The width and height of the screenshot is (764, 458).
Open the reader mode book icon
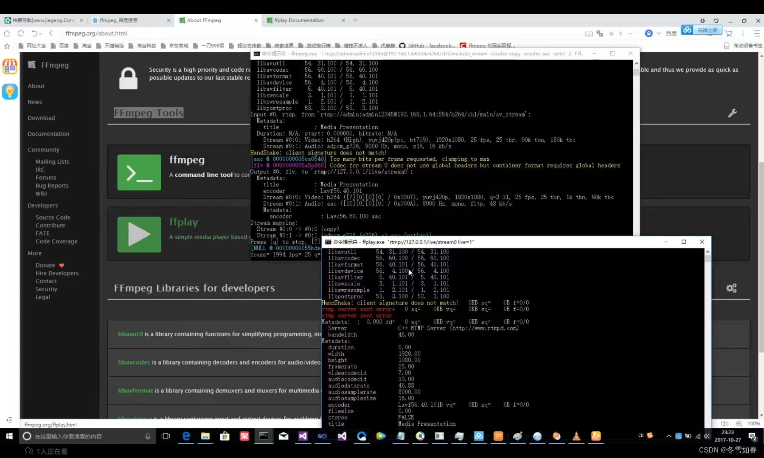pos(589,34)
